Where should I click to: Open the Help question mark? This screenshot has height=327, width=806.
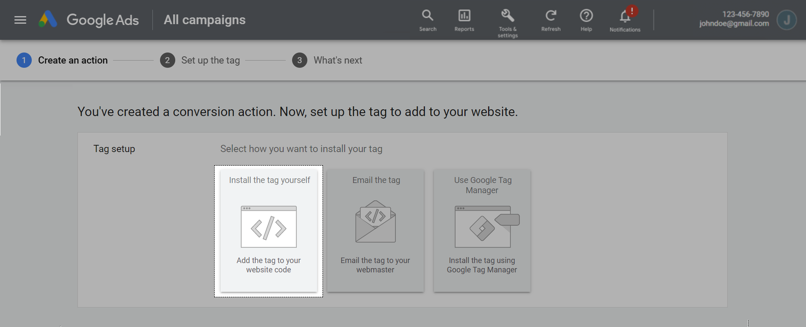586,20
